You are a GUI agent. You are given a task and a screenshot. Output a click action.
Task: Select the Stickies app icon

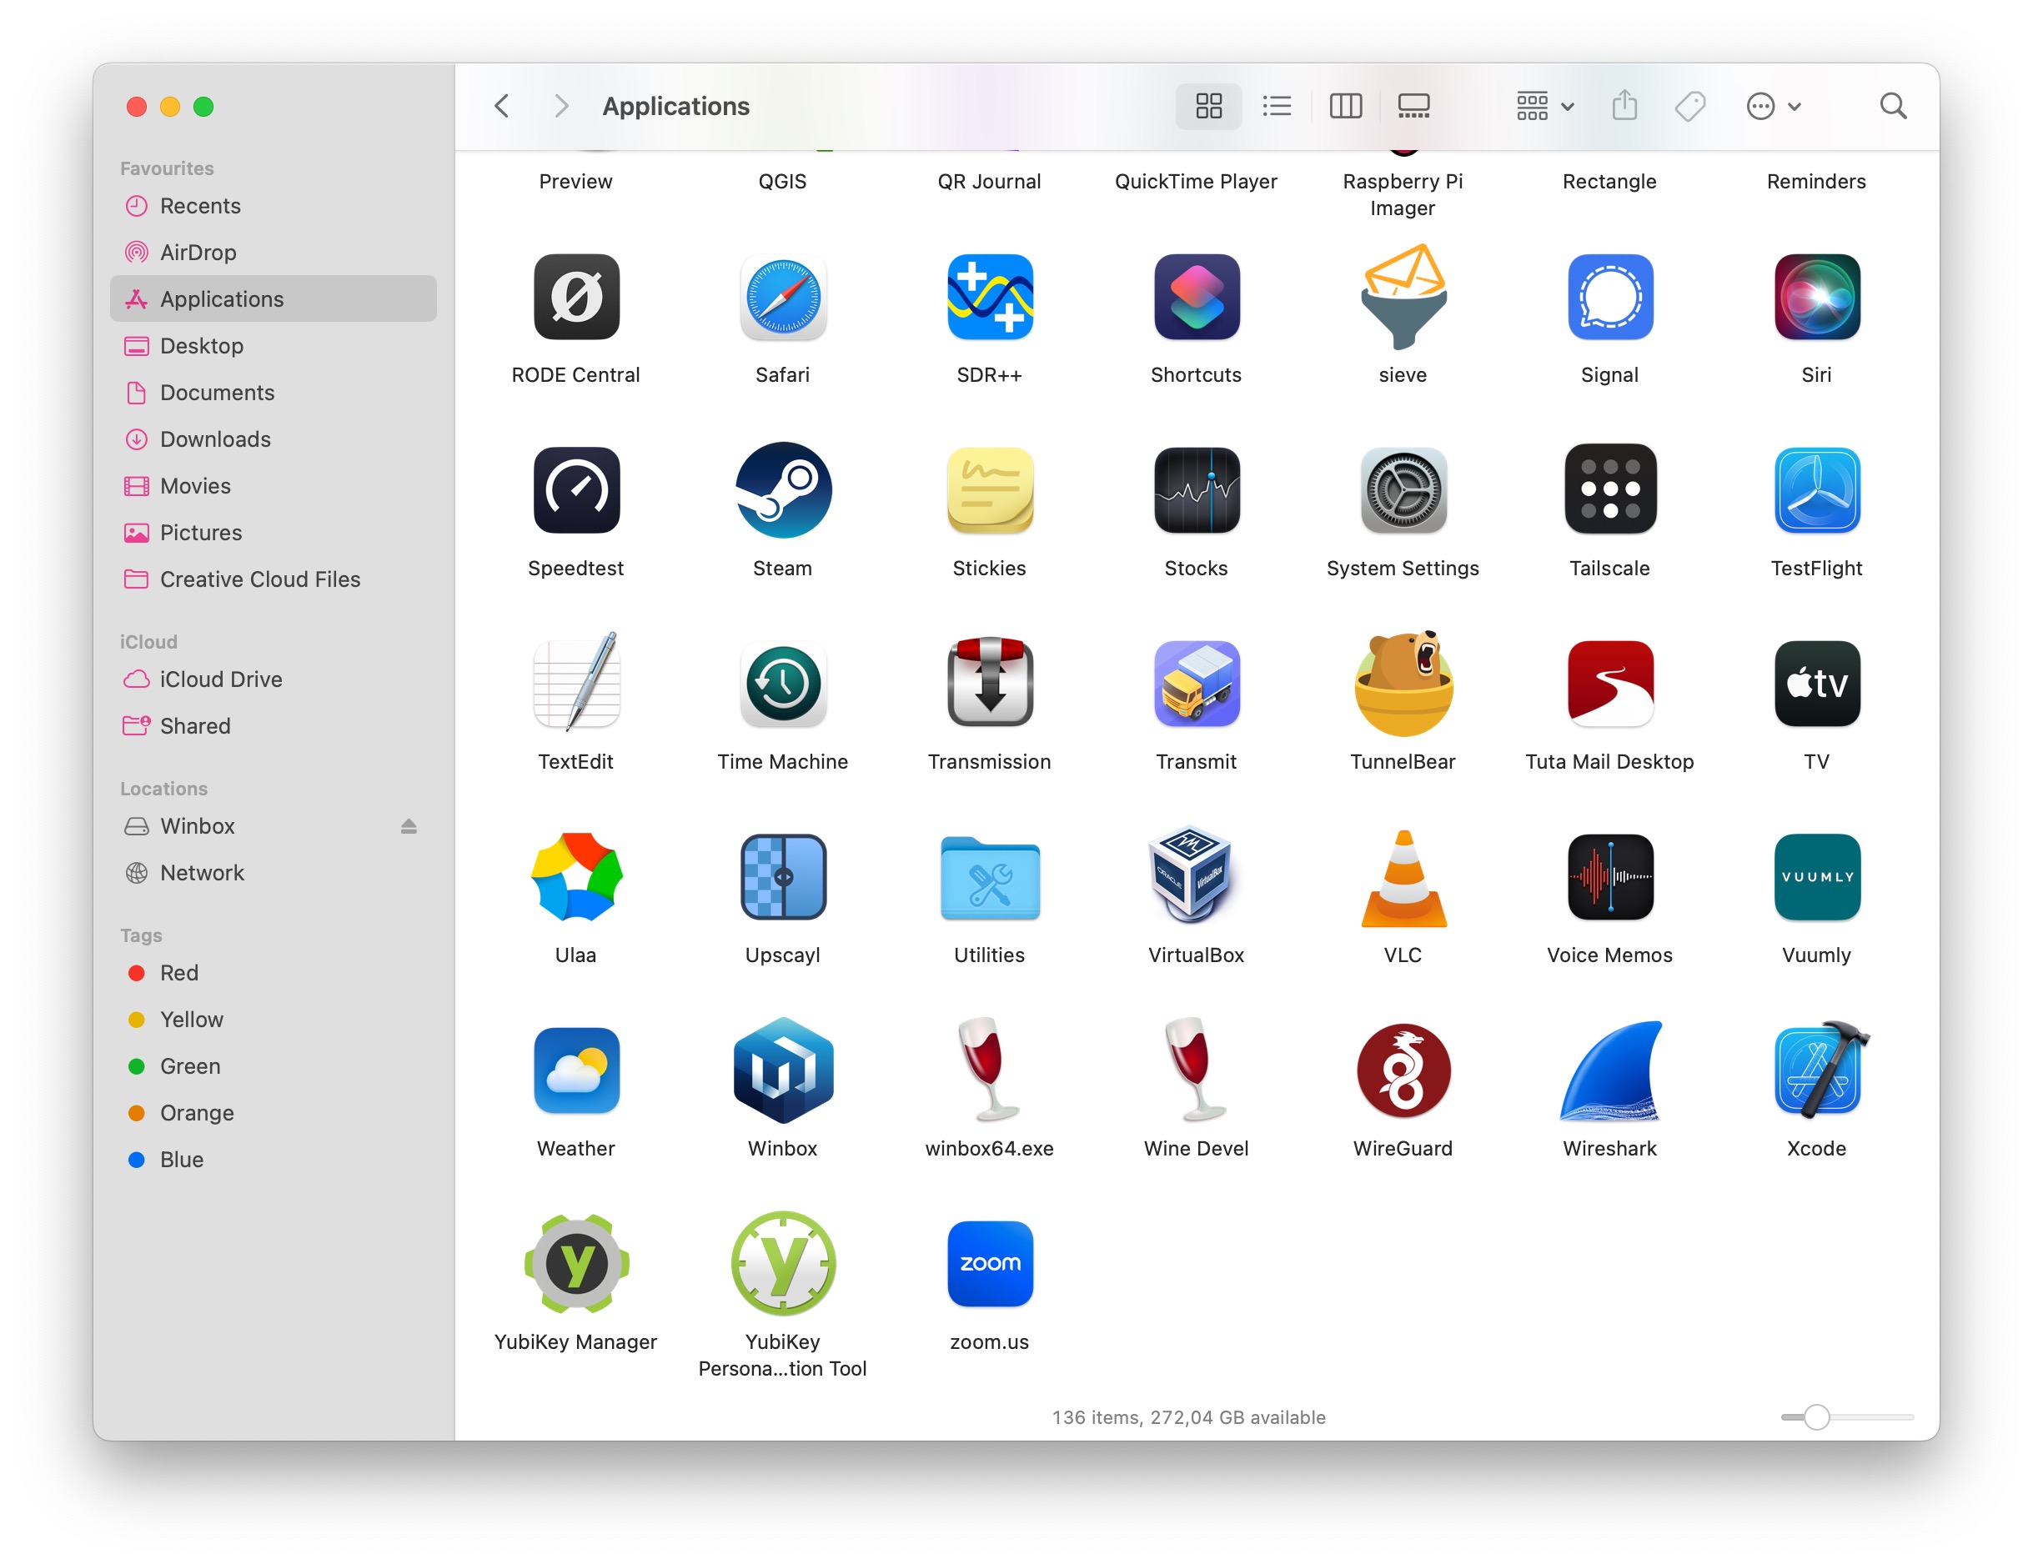[990, 490]
